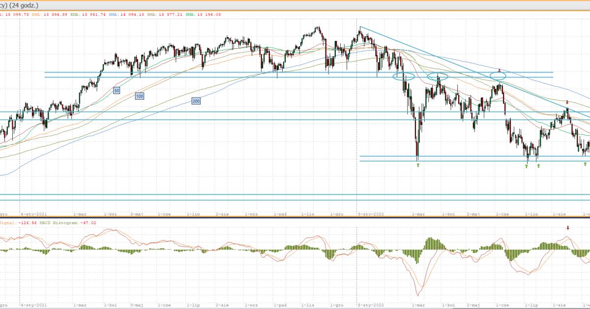Click the 200 moving average label box
This screenshot has height=309, width=590.
[196, 101]
